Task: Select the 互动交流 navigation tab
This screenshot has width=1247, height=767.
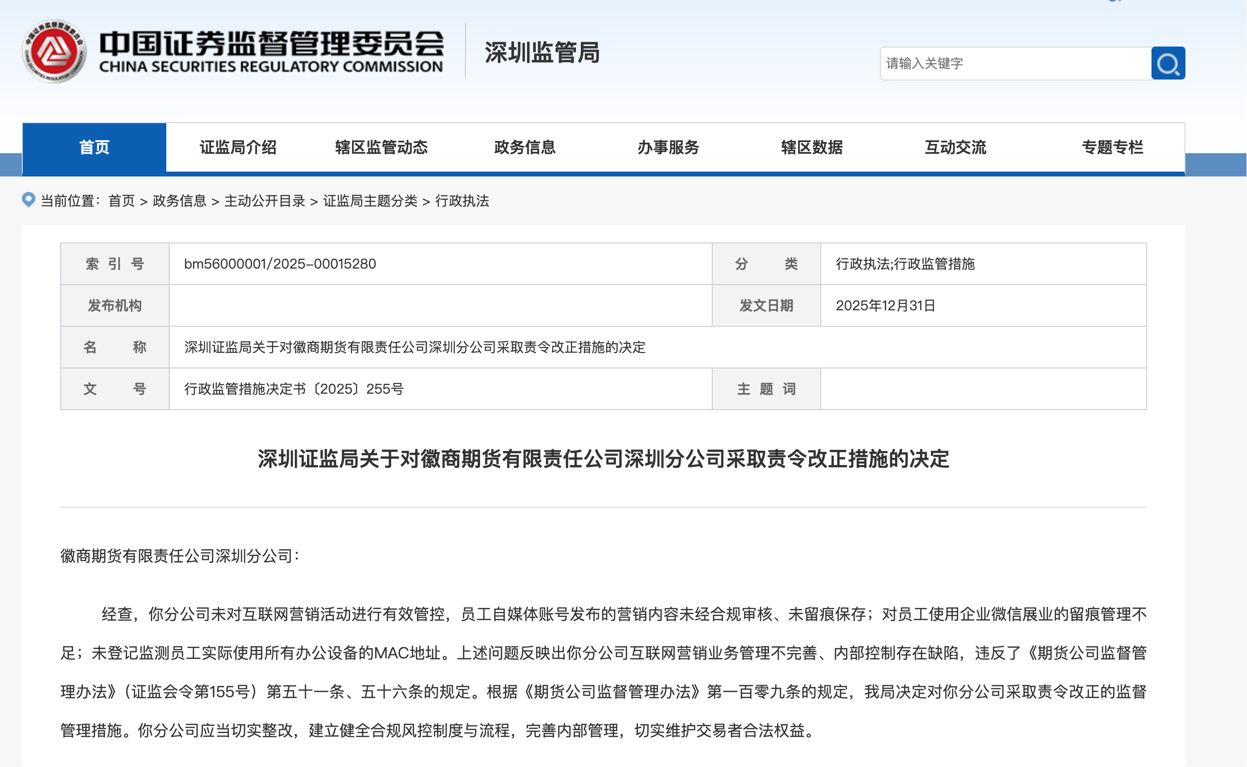Action: click(x=956, y=147)
